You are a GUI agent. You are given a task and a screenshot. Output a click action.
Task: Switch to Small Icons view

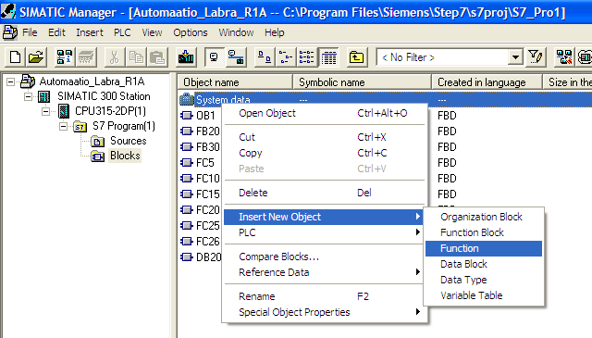pyautogui.click(x=286, y=57)
